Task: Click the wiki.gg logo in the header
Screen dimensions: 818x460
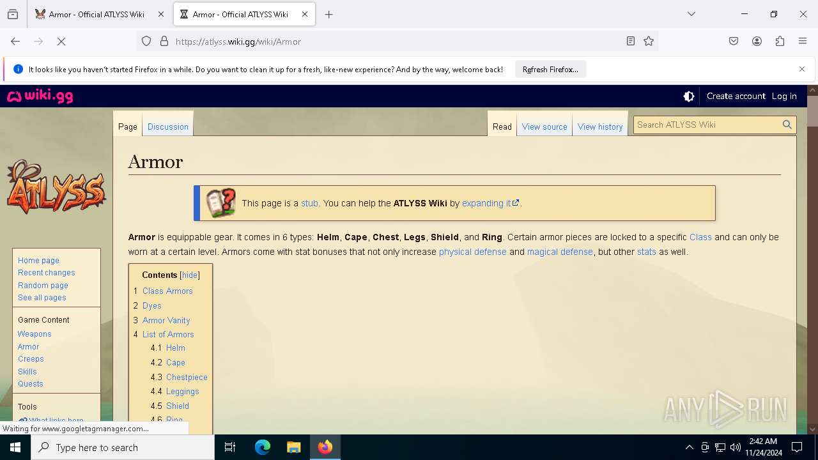Action: coord(40,96)
